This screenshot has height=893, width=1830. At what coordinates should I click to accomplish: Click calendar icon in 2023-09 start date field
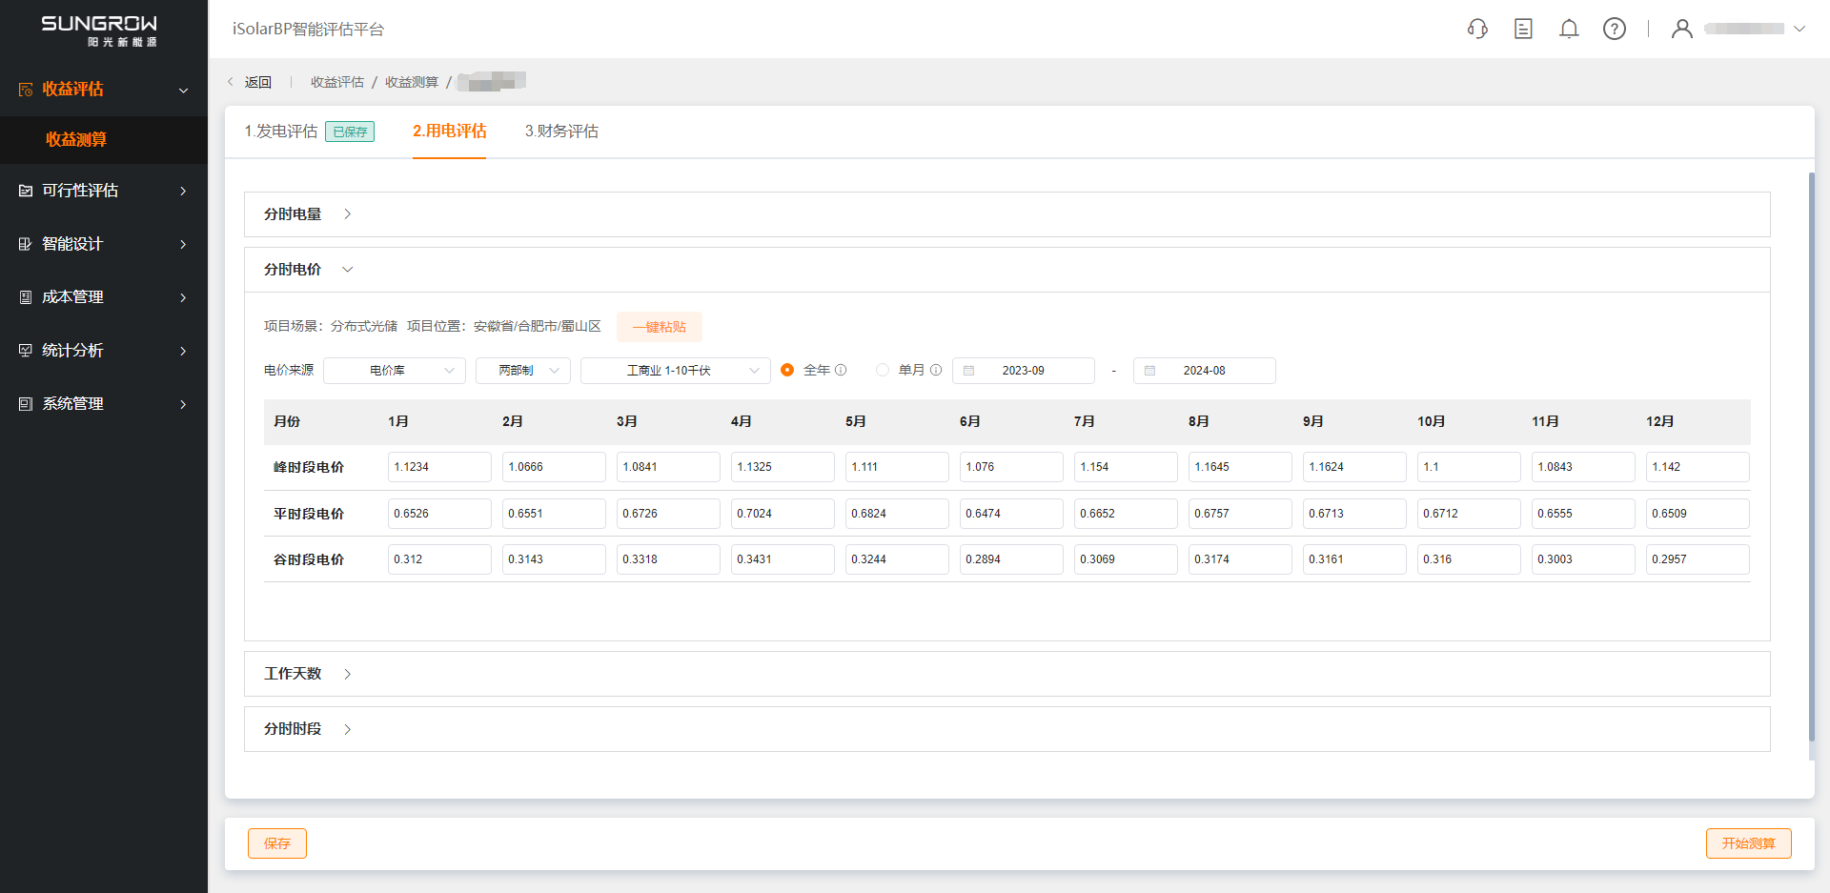969,371
